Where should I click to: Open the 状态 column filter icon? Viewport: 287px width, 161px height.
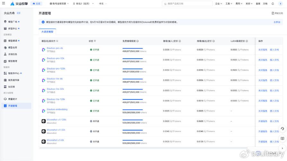(95, 41)
